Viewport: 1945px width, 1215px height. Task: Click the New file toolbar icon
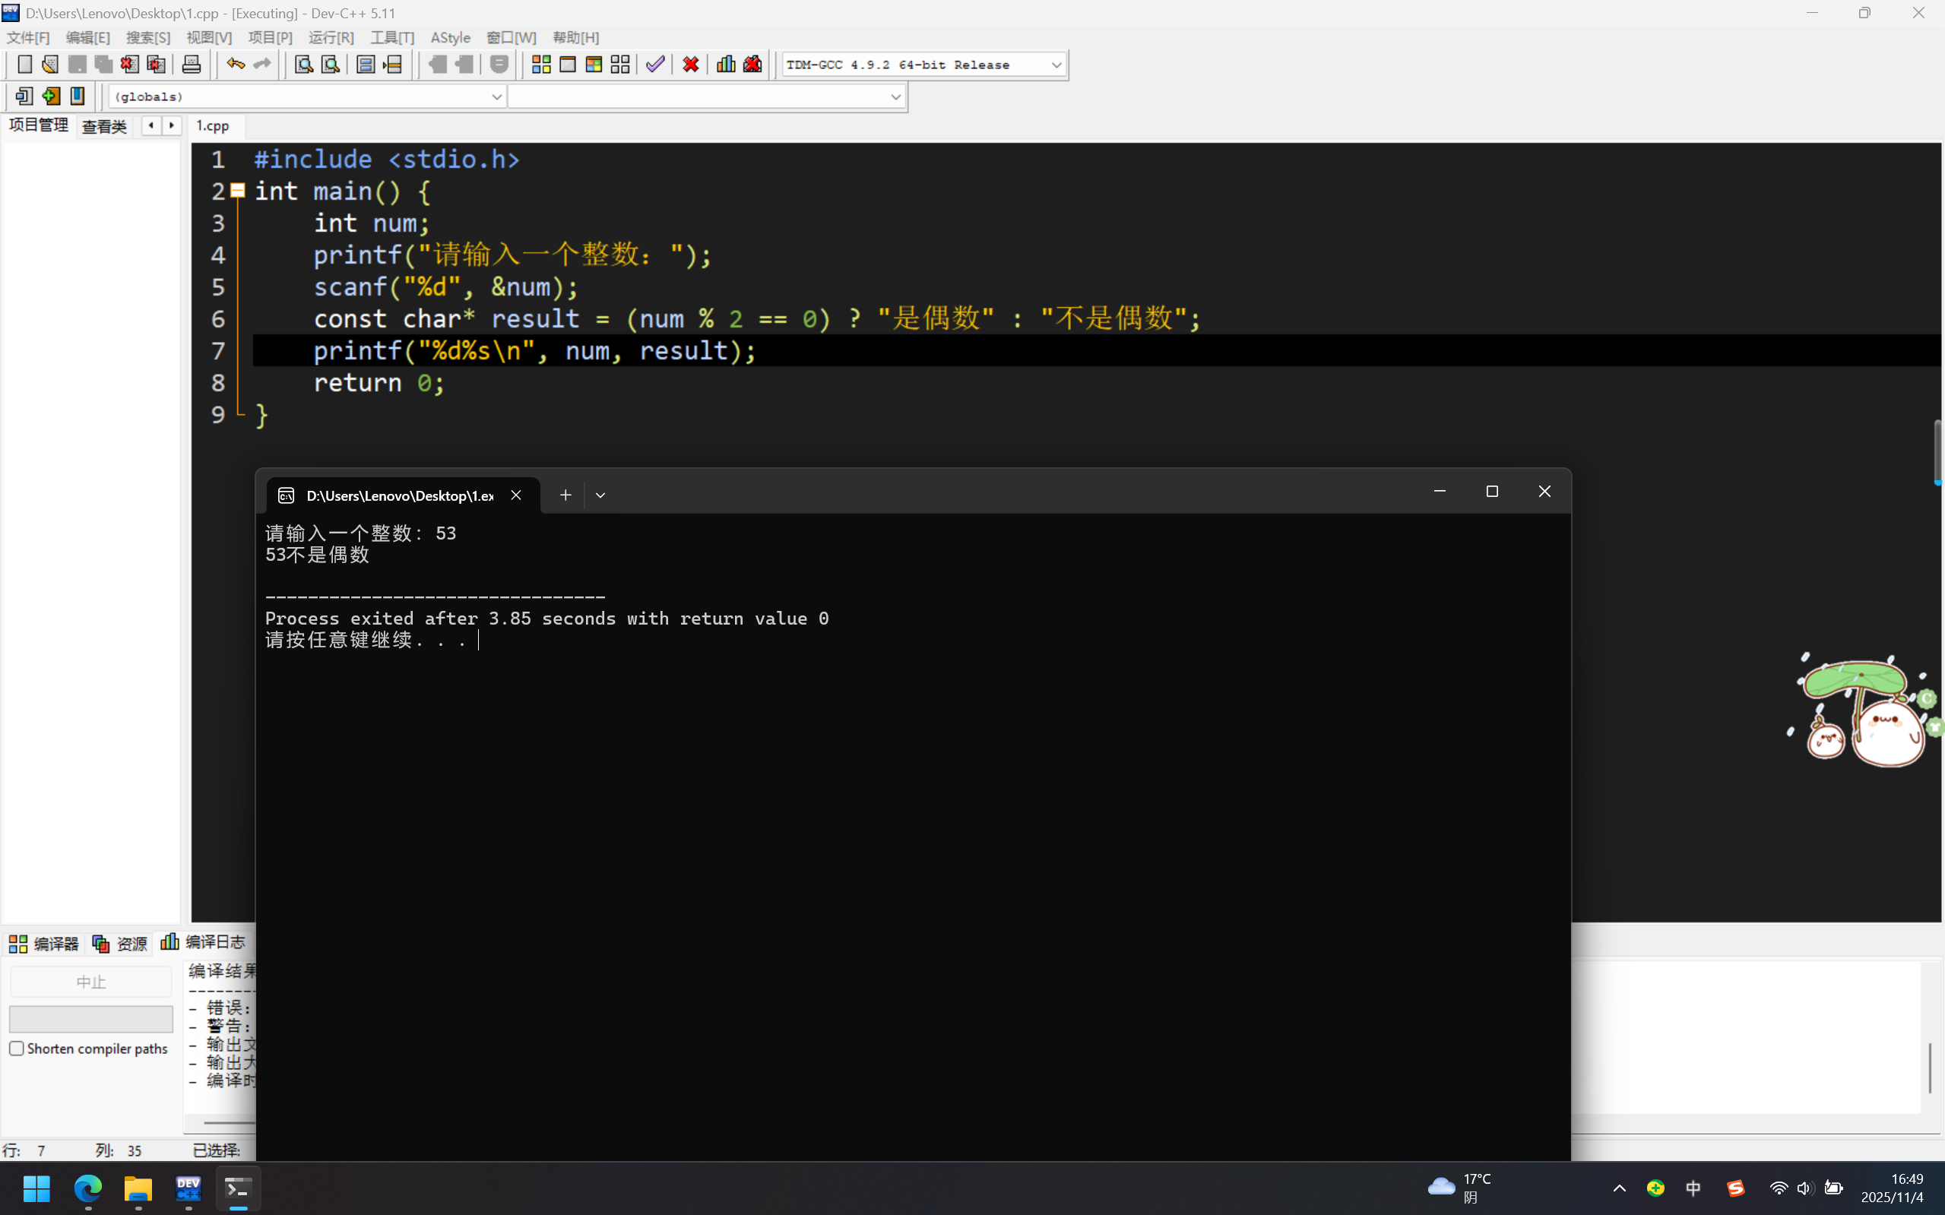coord(24,65)
